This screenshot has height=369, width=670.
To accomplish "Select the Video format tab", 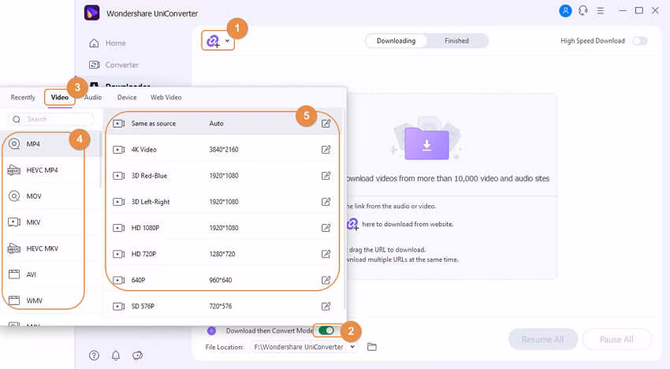I will tap(59, 98).
